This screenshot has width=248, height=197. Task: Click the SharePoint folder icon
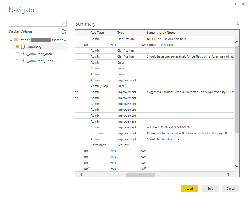16,40
